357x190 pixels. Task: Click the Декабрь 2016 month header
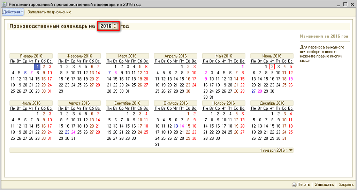coord(272,103)
